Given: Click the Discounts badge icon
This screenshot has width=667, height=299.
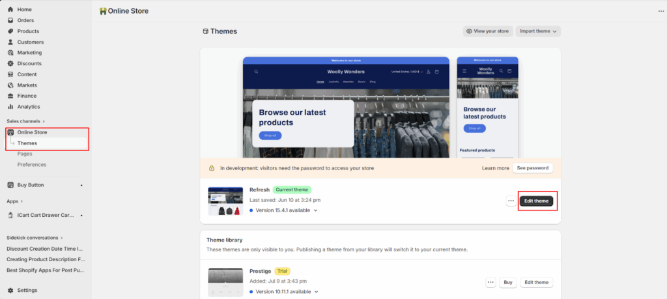Looking at the screenshot, I should (x=10, y=63).
